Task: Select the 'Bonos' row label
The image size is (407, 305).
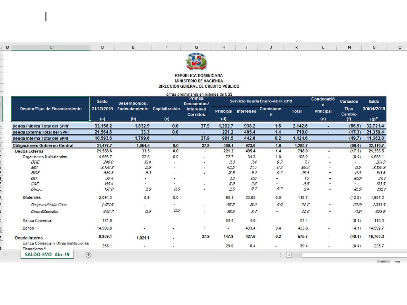Action: point(28,228)
